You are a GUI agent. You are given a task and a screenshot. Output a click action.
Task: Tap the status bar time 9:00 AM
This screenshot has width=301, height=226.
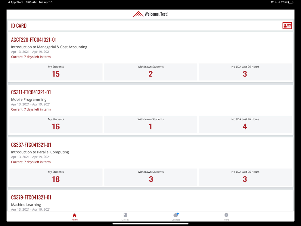(x=31, y=2)
